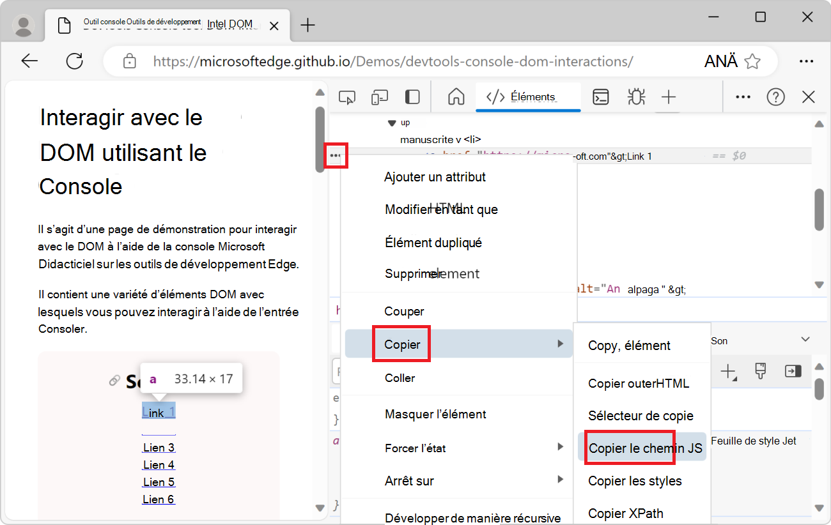Select the inspect element tool

pyautogui.click(x=347, y=96)
